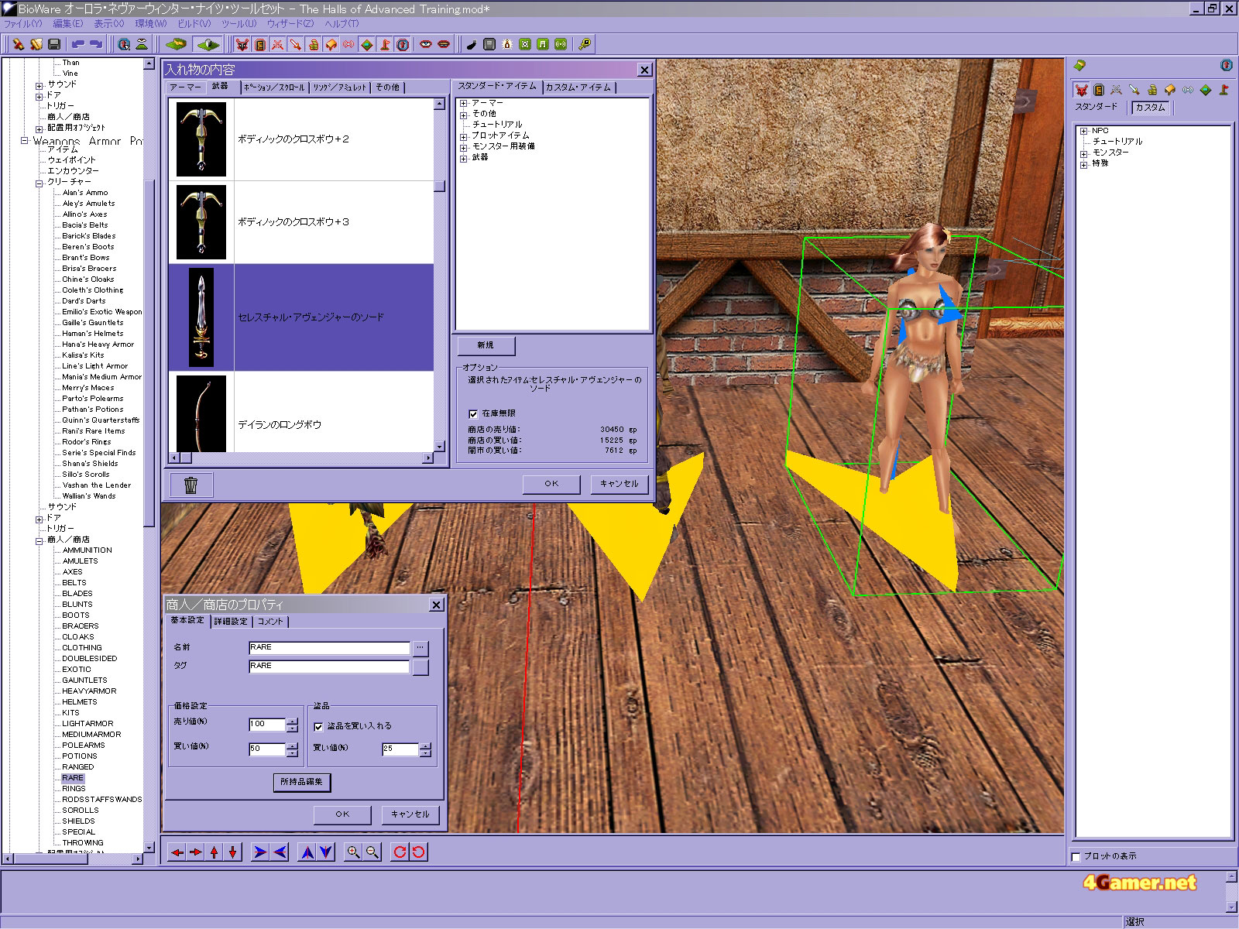
Task: Open the ファイル menu
Action: coord(23,24)
